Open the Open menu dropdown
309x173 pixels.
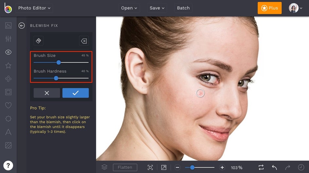point(129,8)
